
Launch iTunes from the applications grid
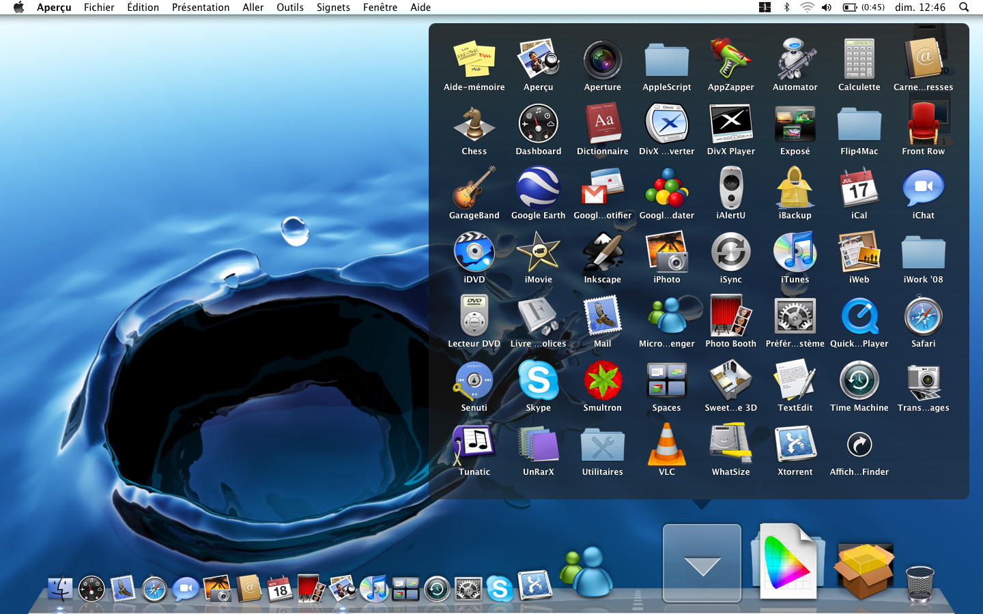coord(795,253)
